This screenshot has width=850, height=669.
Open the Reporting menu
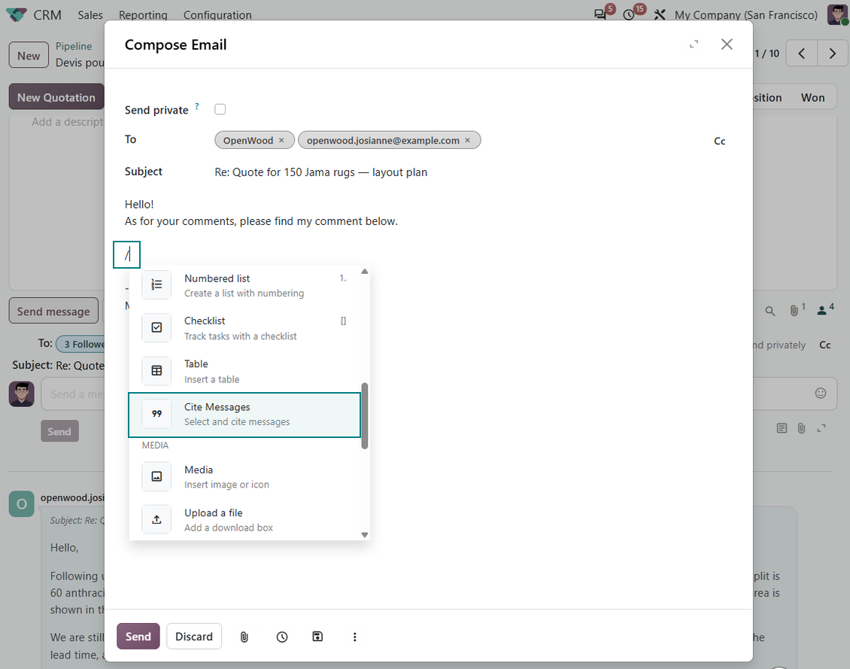pos(143,15)
